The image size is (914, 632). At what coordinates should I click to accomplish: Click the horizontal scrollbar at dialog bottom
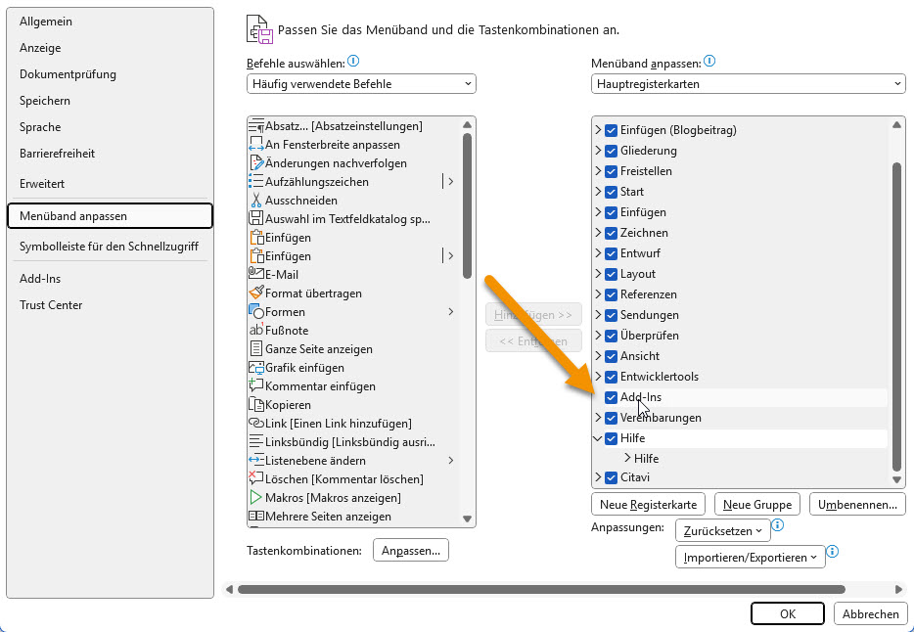pyautogui.click(x=540, y=589)
